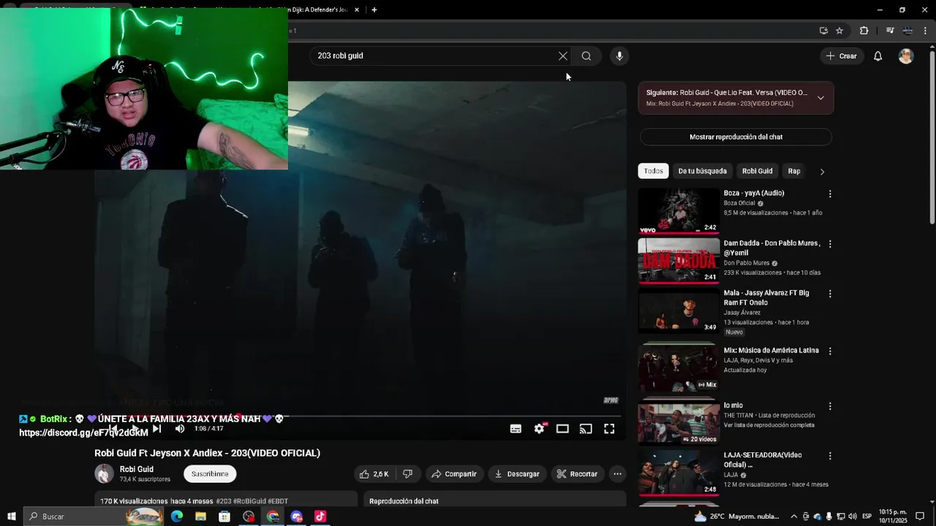
Task: Click the install app icon in address bar
Action: [823, 31]
